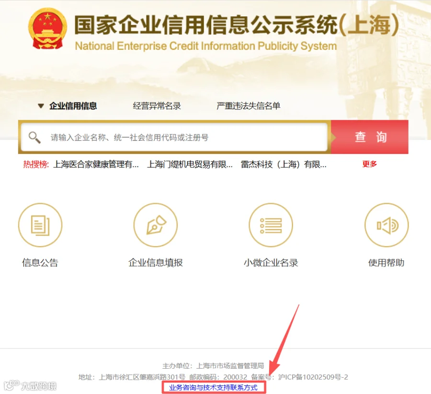Click the national emblem logo
431x394 pixels.
(x=47, y=29)
